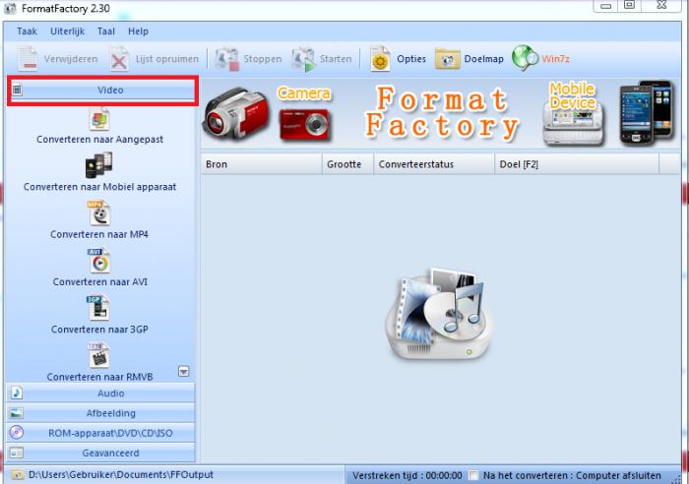Sort by Grootte column header

[x=348, y=164]
